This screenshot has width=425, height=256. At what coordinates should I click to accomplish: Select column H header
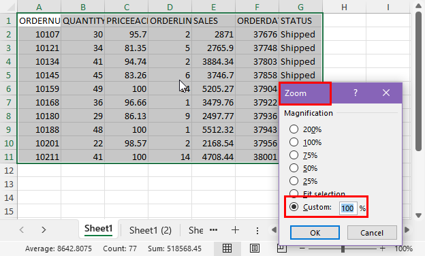344,7
